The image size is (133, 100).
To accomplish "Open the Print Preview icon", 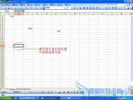I will tap(18, 8).
